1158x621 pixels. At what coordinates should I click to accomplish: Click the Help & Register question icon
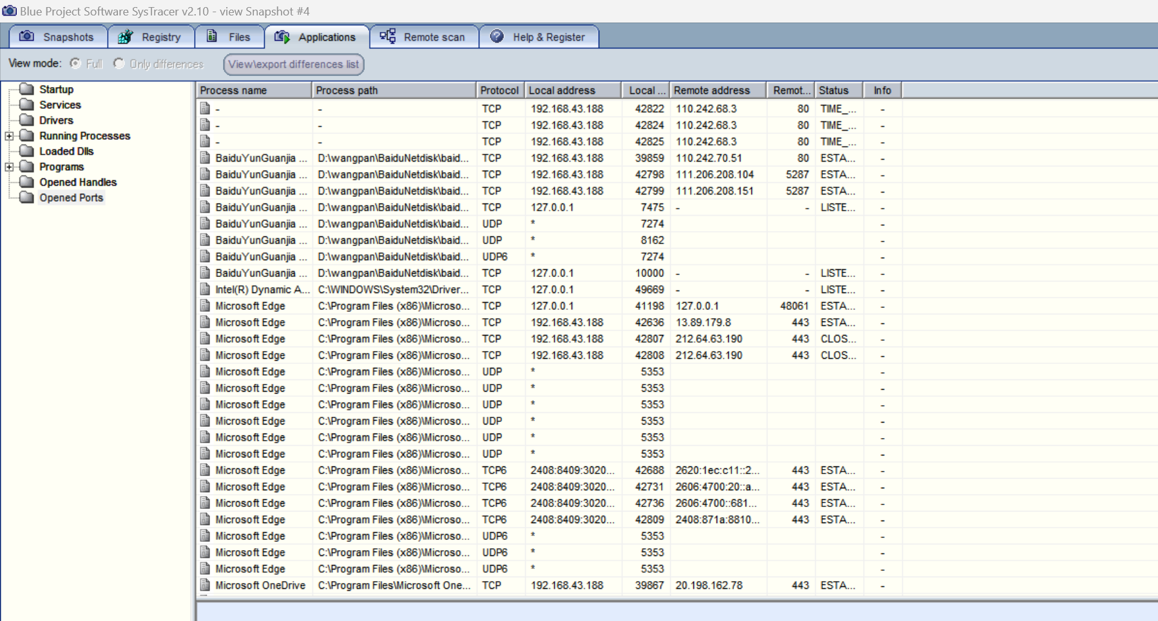coord(497,37)
